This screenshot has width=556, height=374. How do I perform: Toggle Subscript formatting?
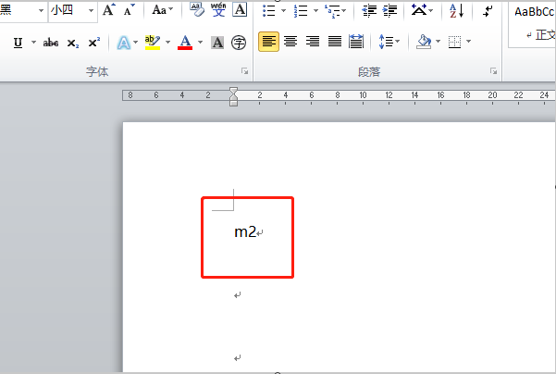coord(73,43)
